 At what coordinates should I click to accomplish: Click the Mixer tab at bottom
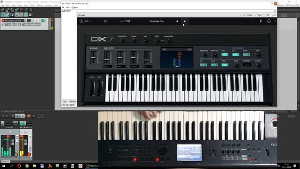tap(6, 161)
